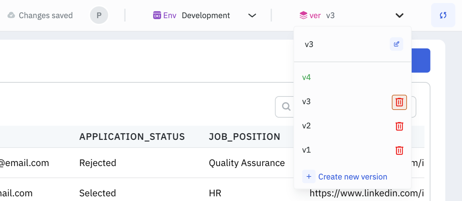462x201 pixels.
Task: Click the Create new version link
Action: coord(353,176)
